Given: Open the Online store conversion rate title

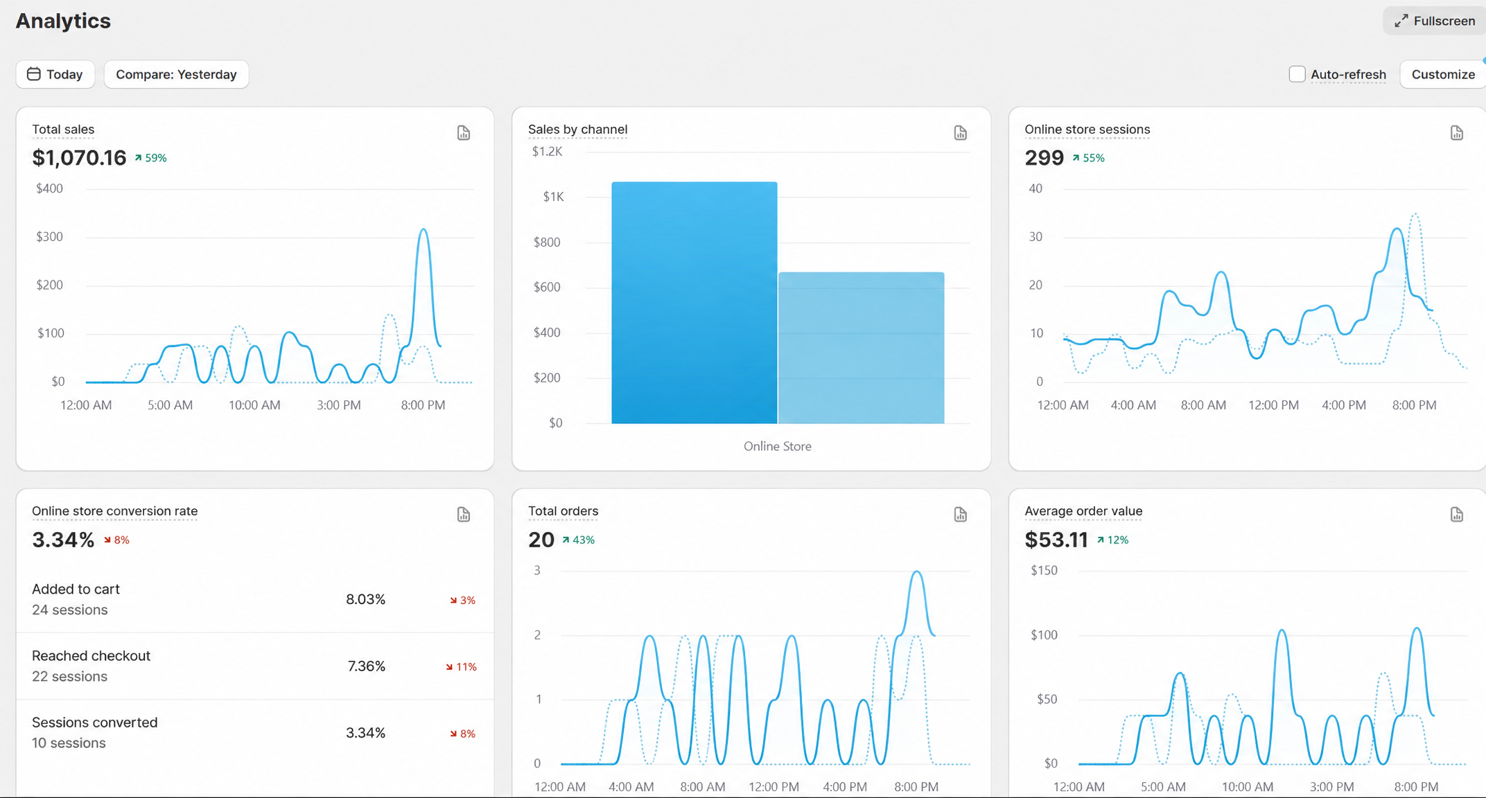Looking at the screenshot, I should [114, 511].
